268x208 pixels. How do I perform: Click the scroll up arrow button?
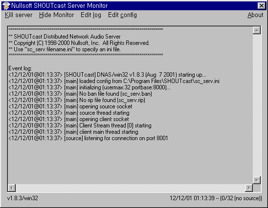click(x=257, y=30)
